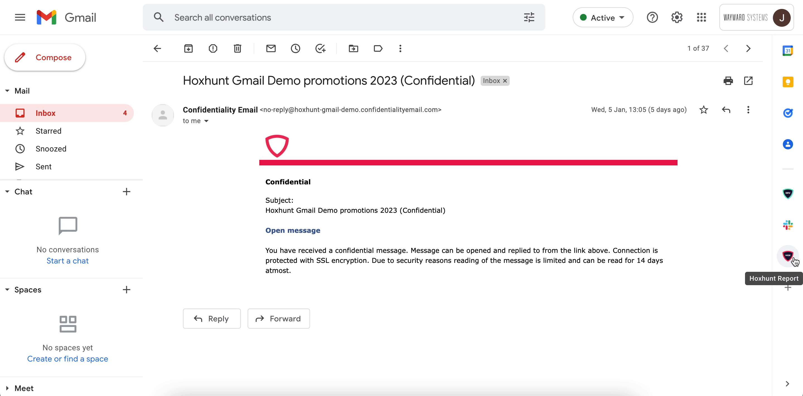
Task: Open Contacts side panel
Action: click(x=788, y=144)
